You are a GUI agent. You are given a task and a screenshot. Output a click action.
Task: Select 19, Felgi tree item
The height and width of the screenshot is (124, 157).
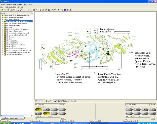19,51
